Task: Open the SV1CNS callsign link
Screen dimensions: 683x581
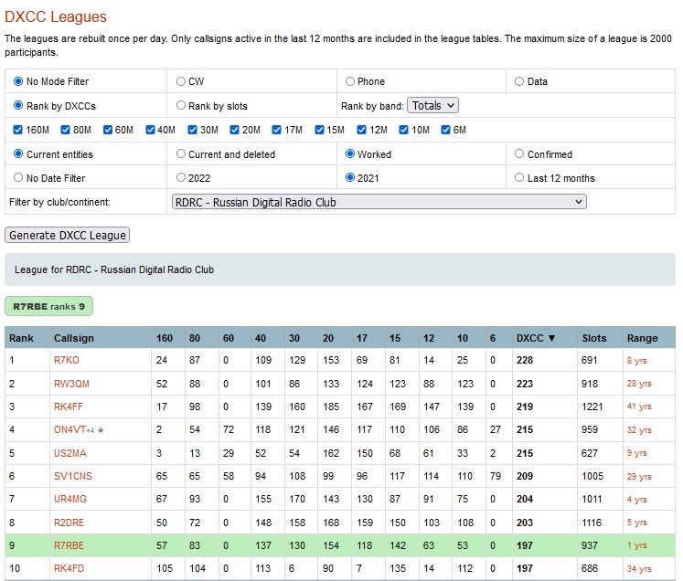Action: pos(71,476)
